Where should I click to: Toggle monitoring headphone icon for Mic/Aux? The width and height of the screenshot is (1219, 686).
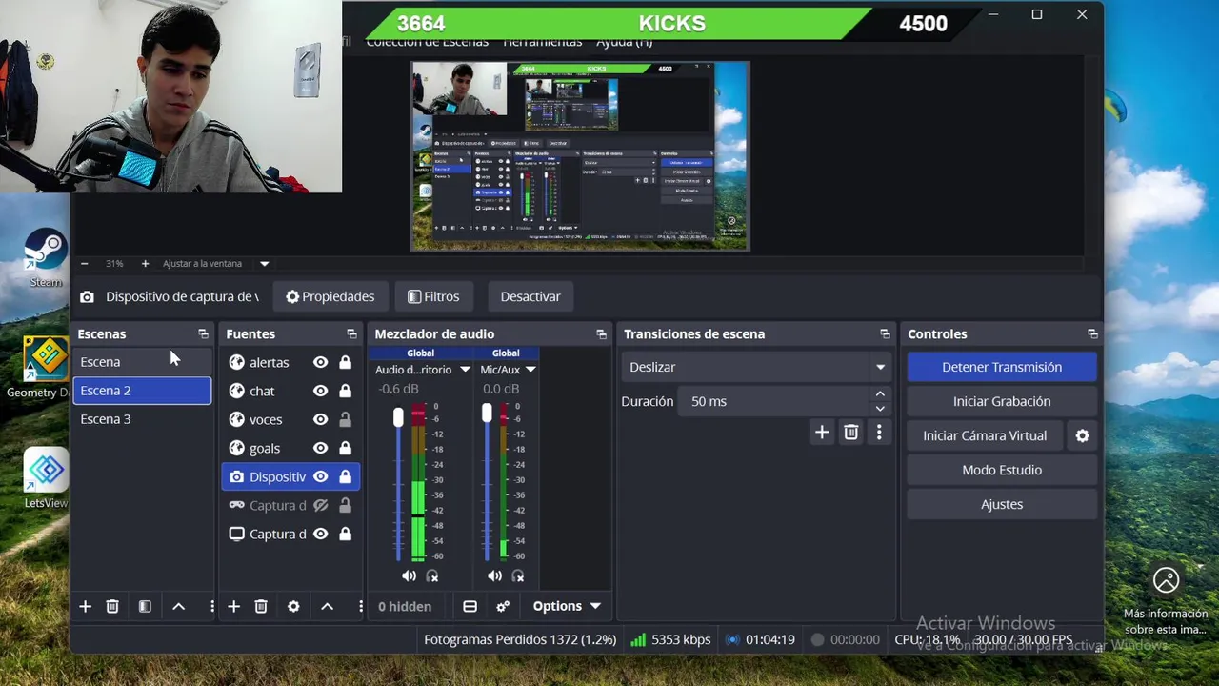(518, 575)
